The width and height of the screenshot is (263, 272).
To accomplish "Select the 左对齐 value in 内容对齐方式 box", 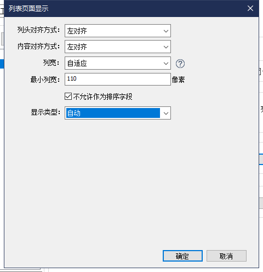I will coord(77,47).
